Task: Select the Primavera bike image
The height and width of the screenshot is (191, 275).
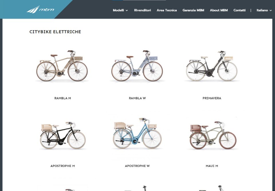Action: [212, 66]
